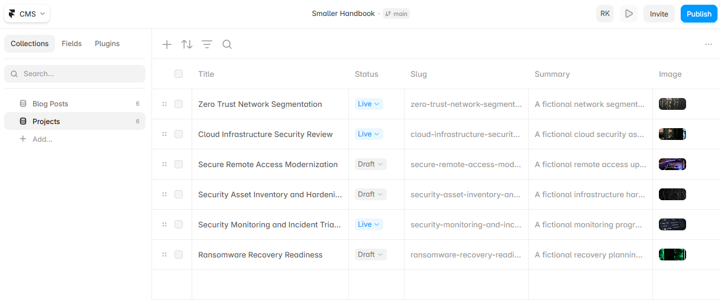The width and height of the screenshot is (721, 300).
Task: Check the Security Monitoring and Incident row
Action: point(179,224)
